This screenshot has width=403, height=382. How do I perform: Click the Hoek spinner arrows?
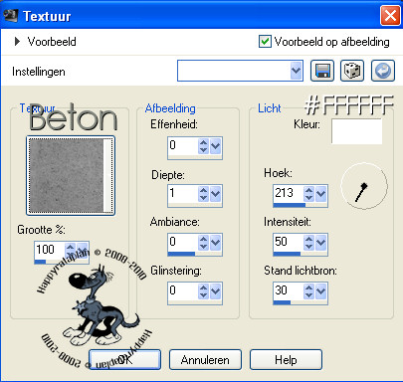click(308, 194)
